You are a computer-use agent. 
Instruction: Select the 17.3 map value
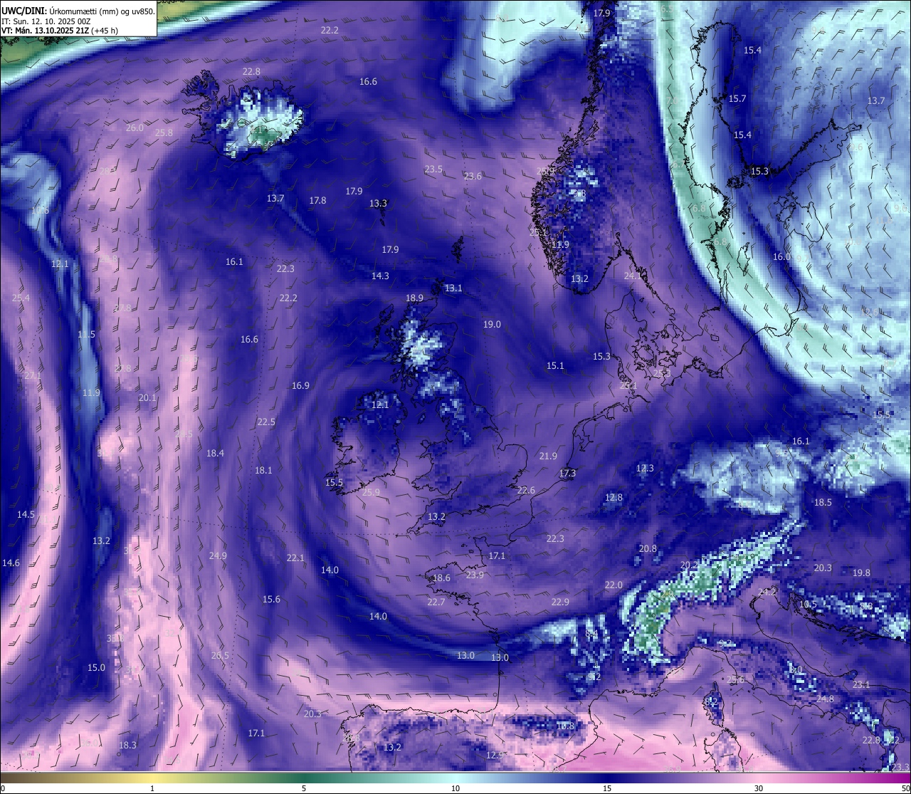coord(567,474)
